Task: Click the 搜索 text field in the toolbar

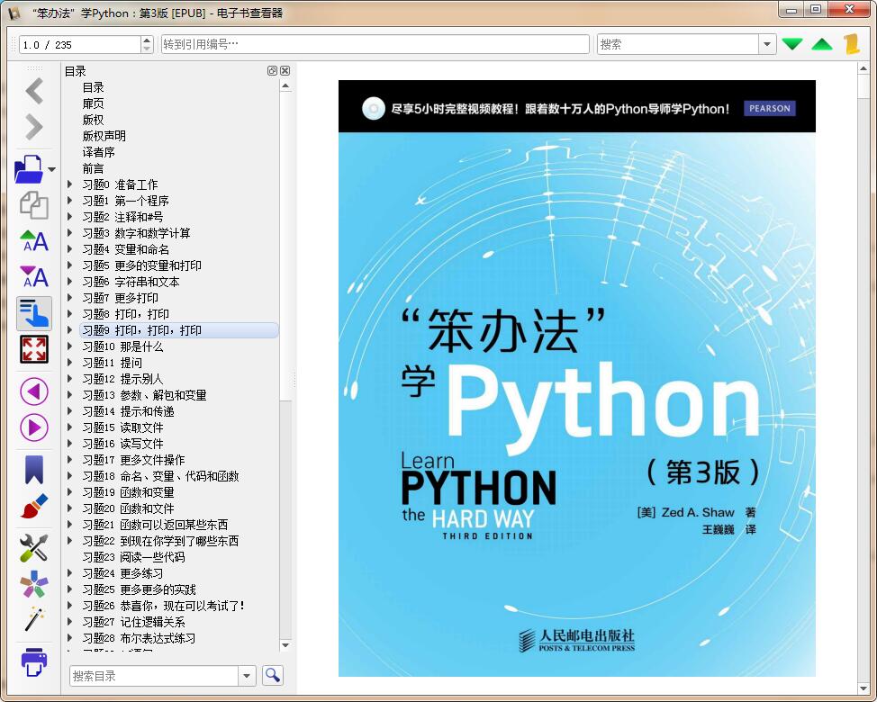Action: 678,44
